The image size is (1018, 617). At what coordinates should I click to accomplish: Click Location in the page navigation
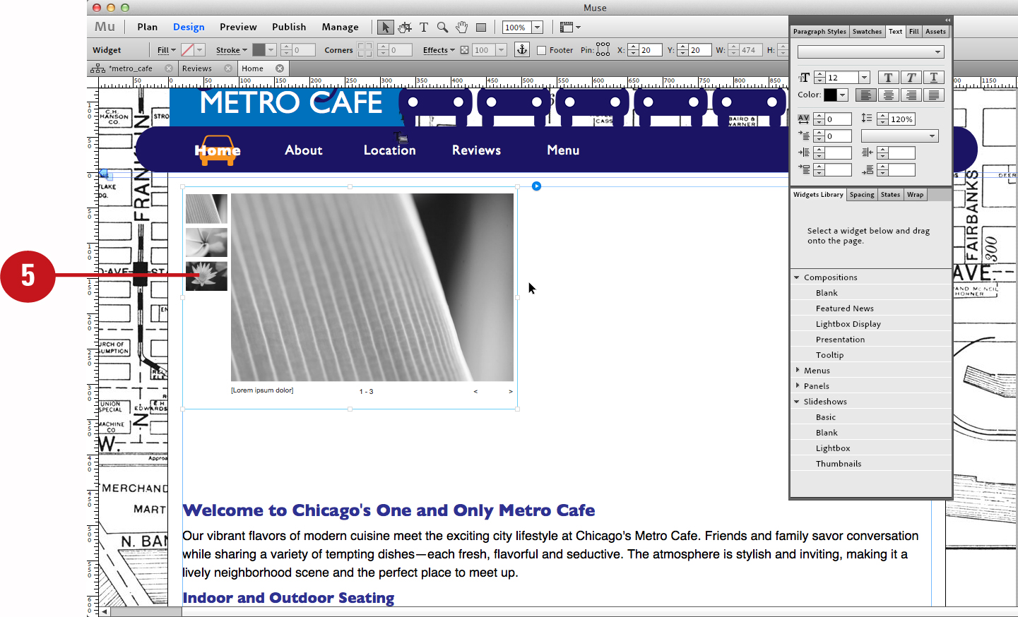click(390, 150)
